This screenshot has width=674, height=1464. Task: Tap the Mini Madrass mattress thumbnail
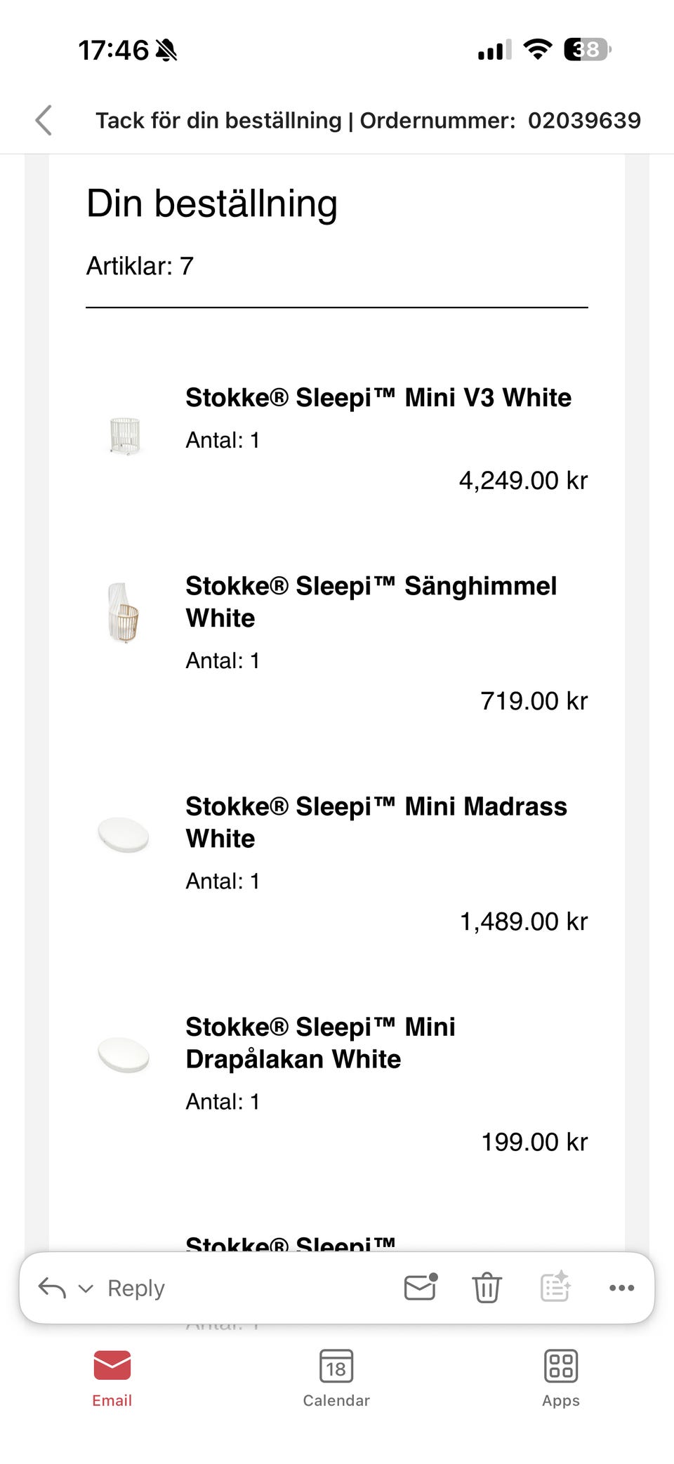point(124,834)
